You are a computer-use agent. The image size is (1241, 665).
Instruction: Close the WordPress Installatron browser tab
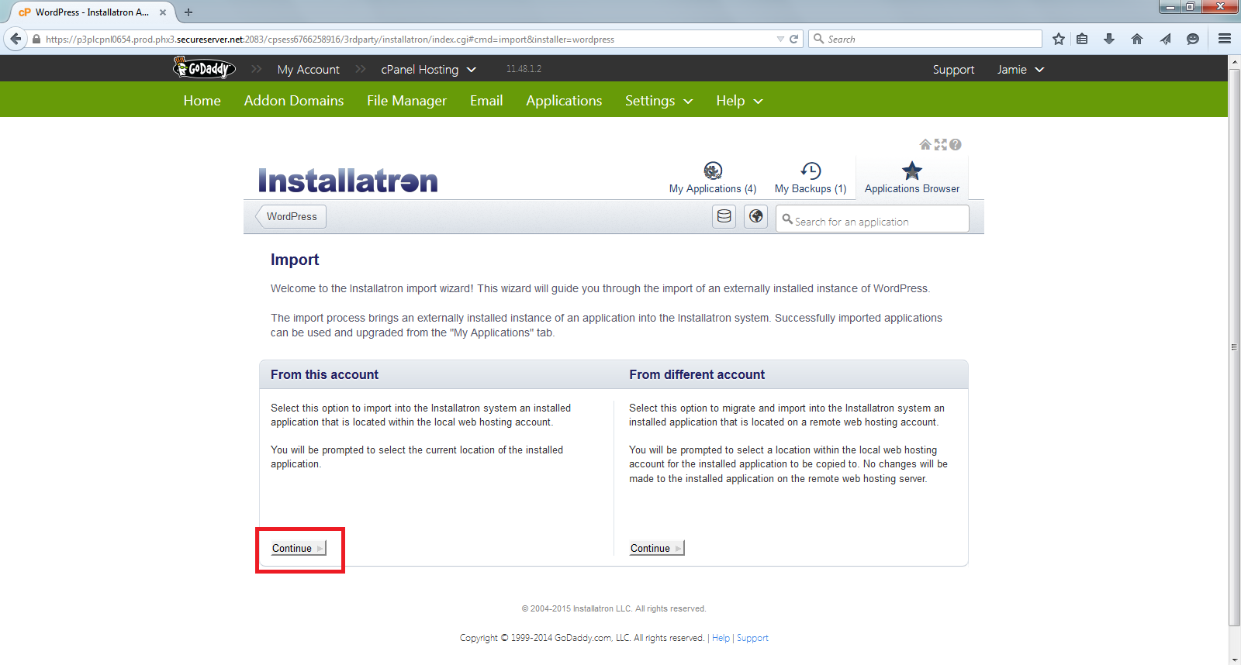pos(163,12)
